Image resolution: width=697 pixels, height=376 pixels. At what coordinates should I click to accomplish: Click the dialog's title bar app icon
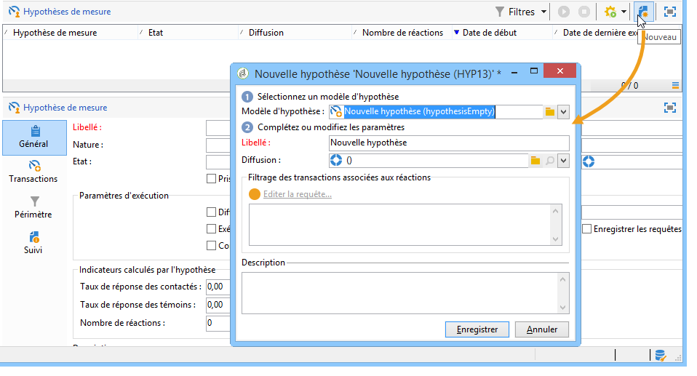243,73
